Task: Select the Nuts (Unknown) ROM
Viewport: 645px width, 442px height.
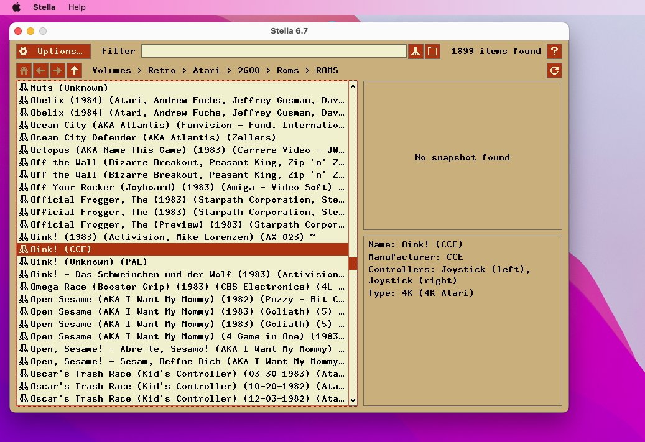Action: tap(182, 88)
